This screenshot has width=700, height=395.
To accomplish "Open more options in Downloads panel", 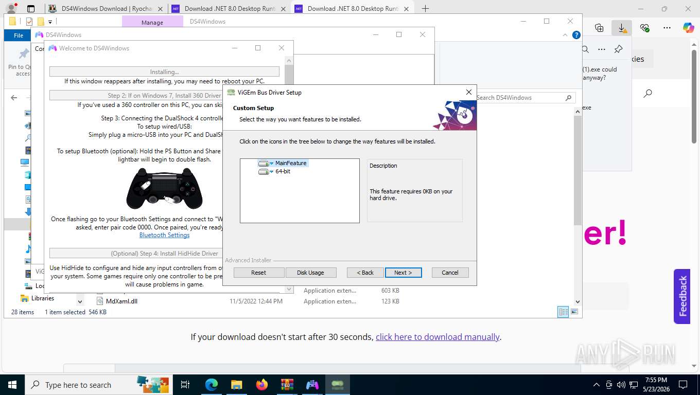I will tap(602, 49).
